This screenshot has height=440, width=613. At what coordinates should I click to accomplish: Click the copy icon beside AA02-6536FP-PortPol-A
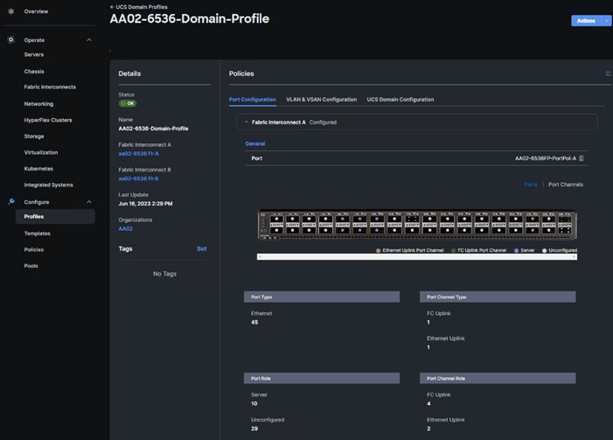582,158
